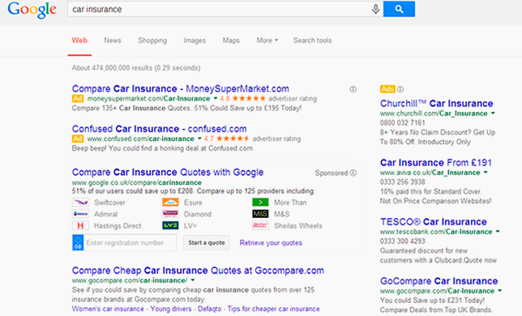The height and width of the screenshot is (316, 522).
Task: Click the LV= provider logo
Action: (x=170, y=225)
